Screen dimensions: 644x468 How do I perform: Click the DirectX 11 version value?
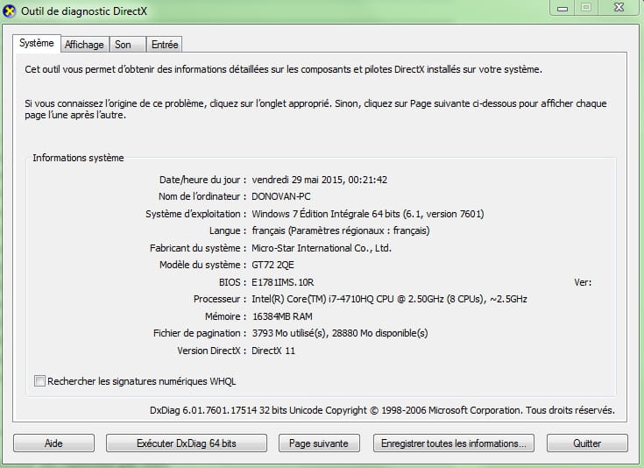273,351
